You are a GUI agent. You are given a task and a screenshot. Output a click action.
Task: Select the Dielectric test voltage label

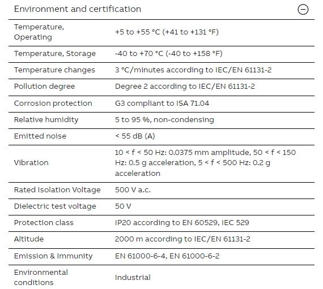55,206
